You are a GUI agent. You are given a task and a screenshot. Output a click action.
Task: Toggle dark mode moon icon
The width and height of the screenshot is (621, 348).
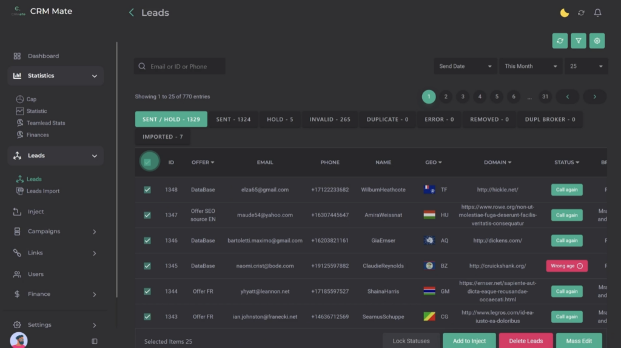[564, 13]
